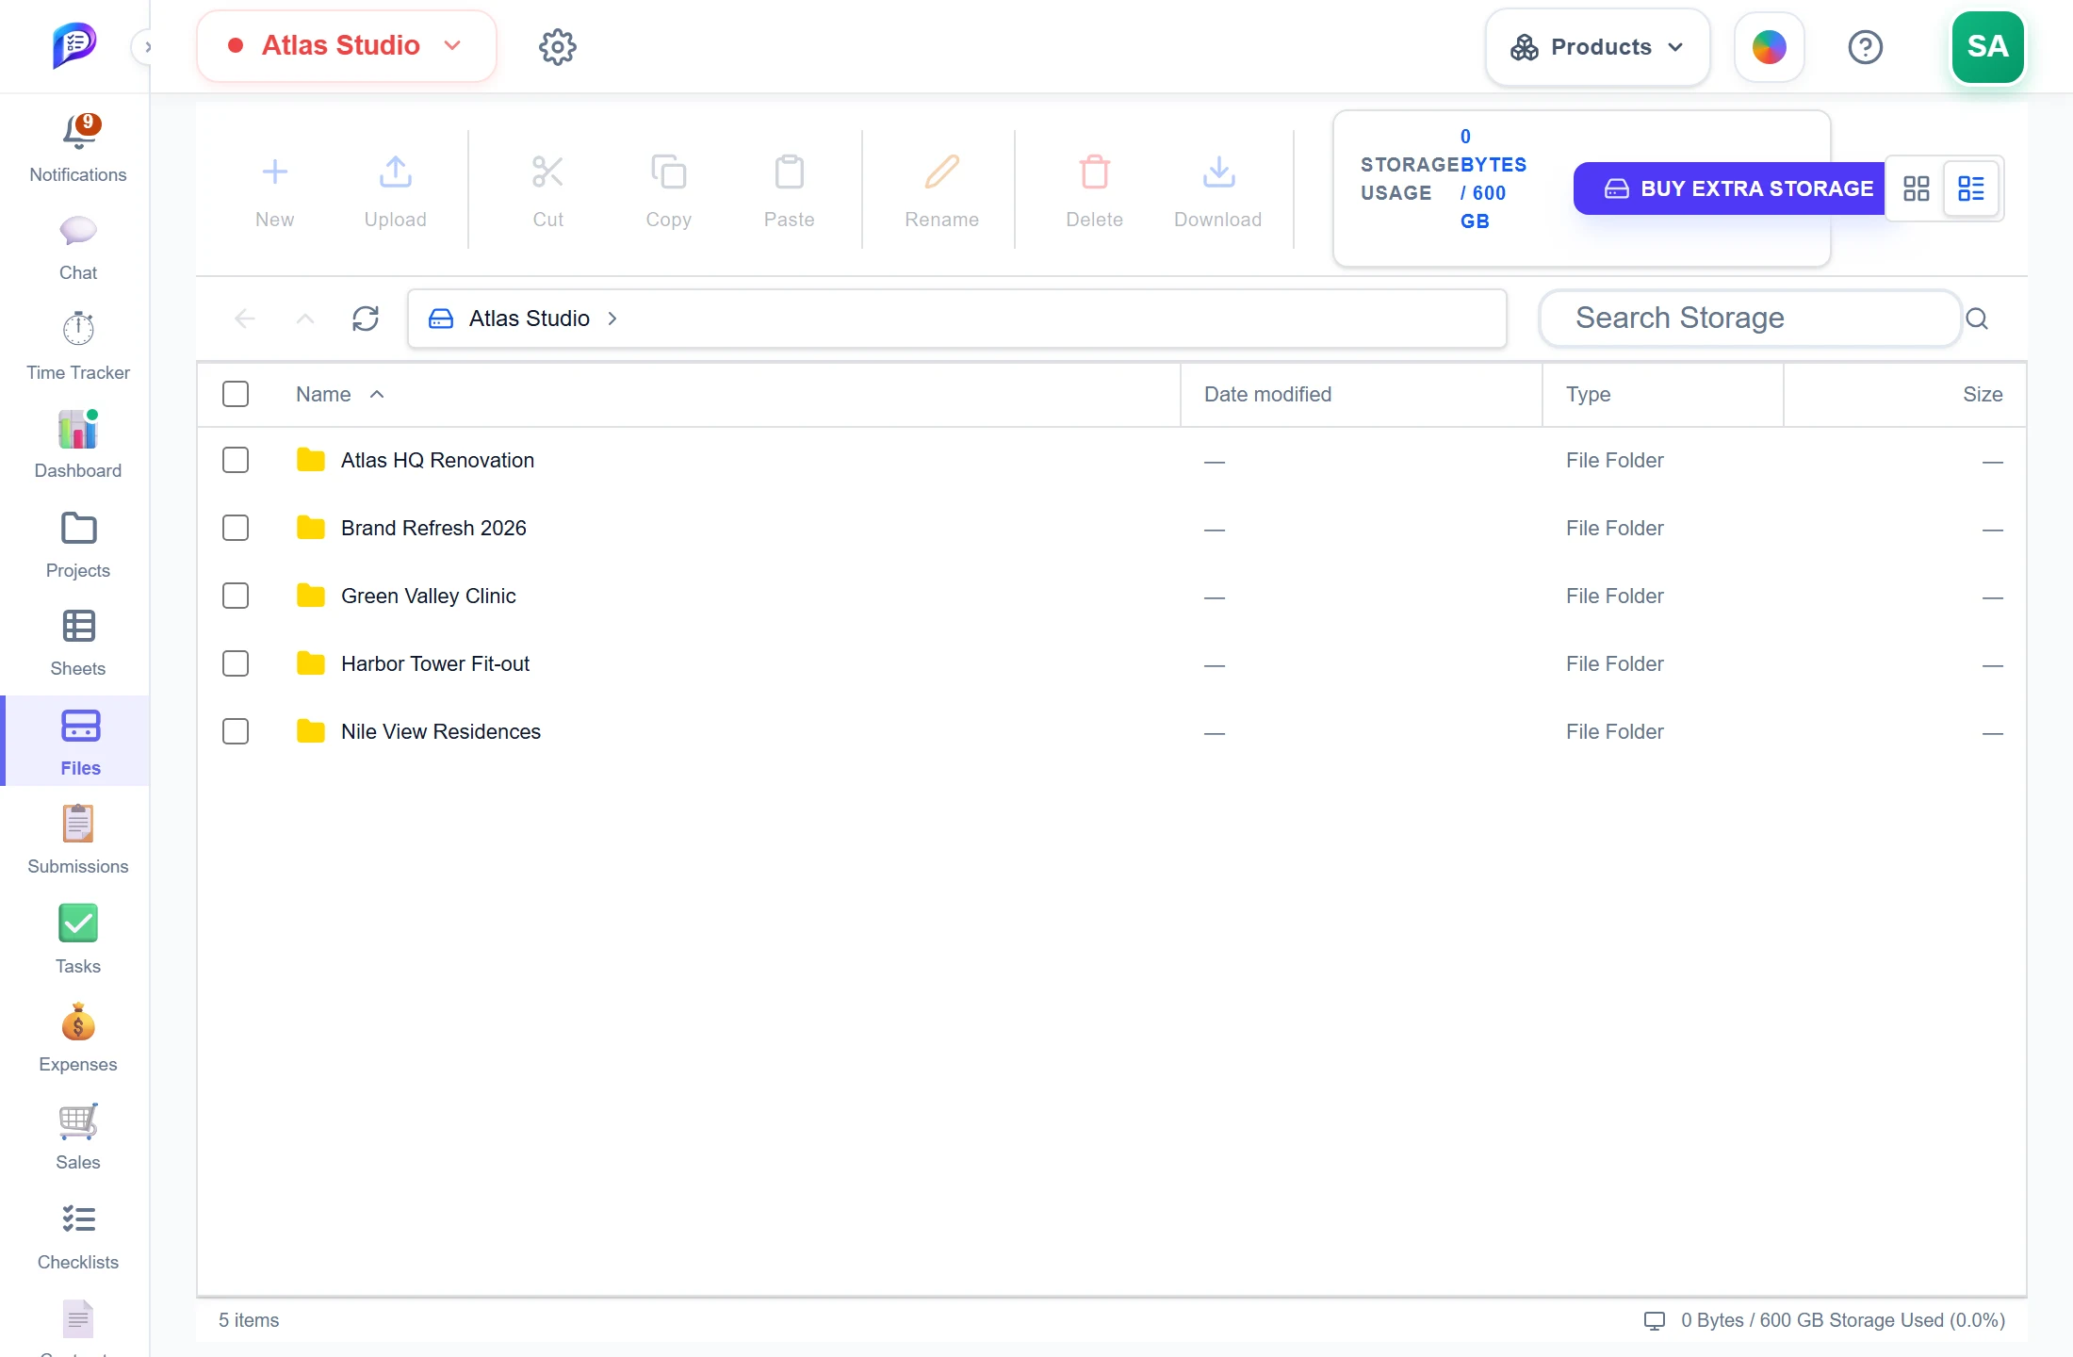Go to Dashboard in sidebar
The width and height of the screenshot is (2073, 1357).
(78, 444)
